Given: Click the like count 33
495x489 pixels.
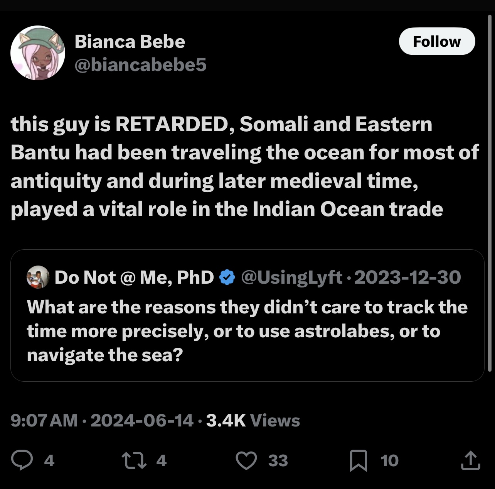Looking at the screenshot, I should coord(278,461).
